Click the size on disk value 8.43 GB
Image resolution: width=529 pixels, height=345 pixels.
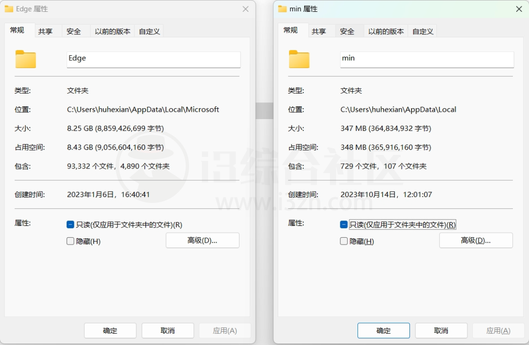(x=116, y=147)
